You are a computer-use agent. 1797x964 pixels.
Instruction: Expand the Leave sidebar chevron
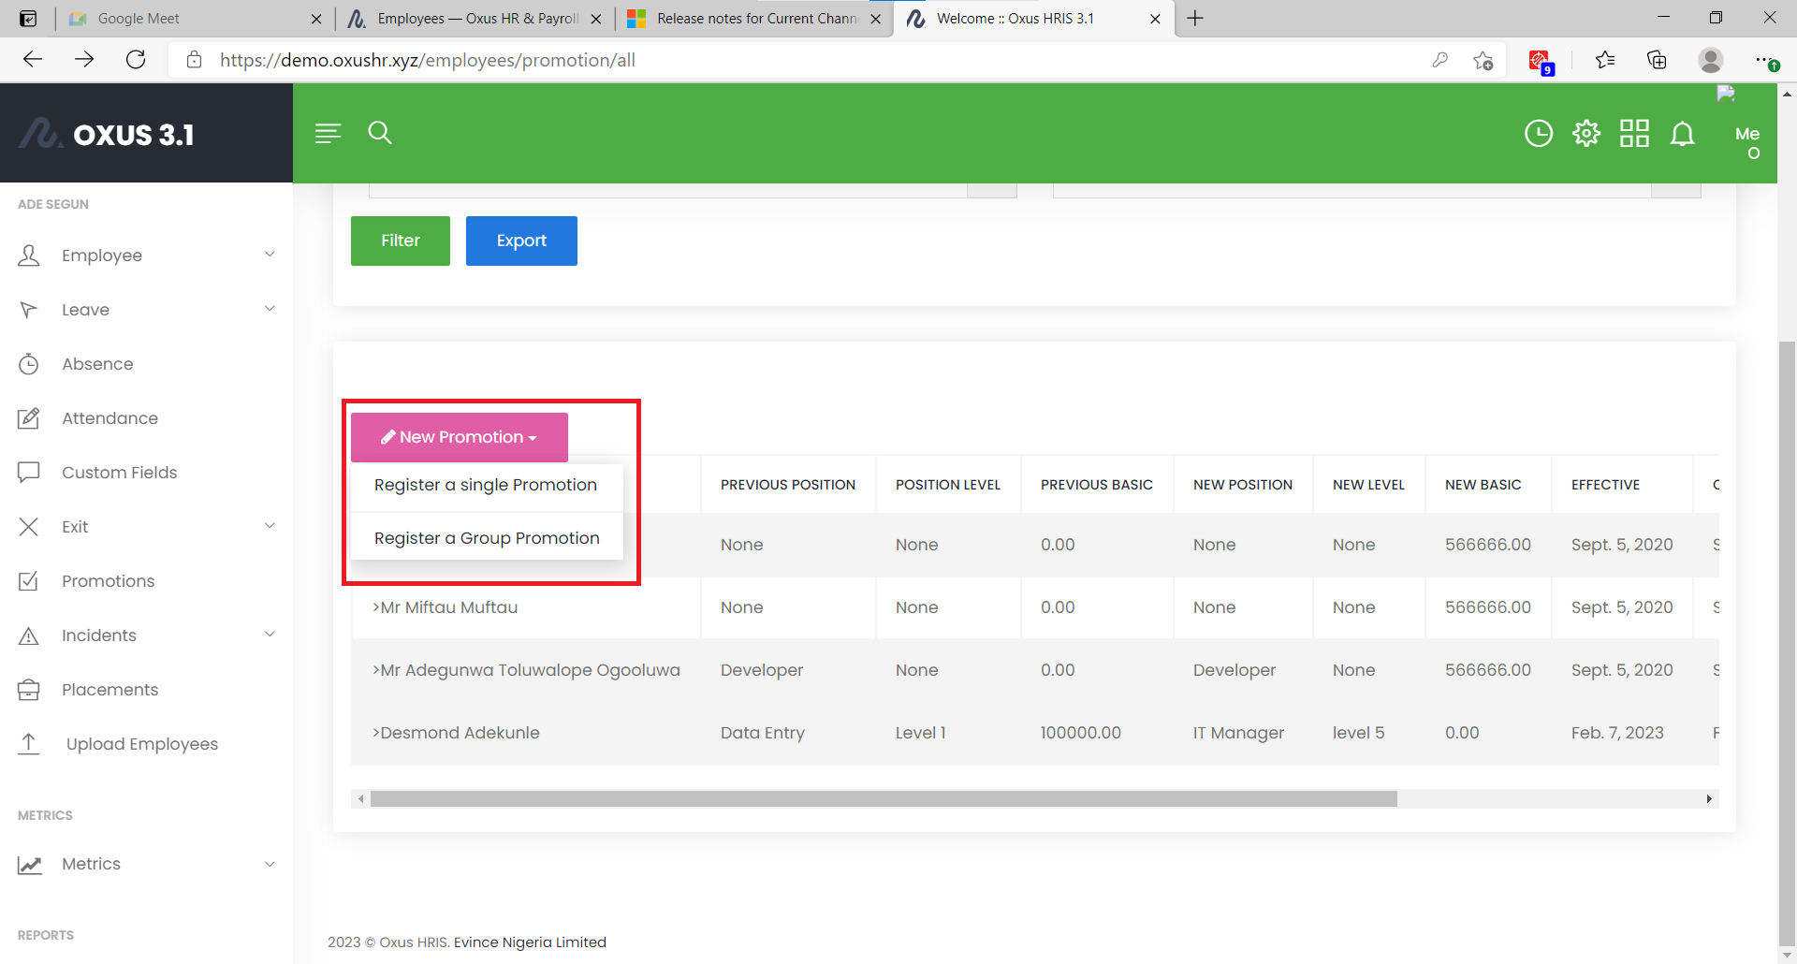[x=270, y=309]
